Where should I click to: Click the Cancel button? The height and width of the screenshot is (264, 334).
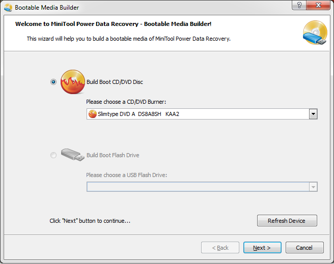[304, 248]
